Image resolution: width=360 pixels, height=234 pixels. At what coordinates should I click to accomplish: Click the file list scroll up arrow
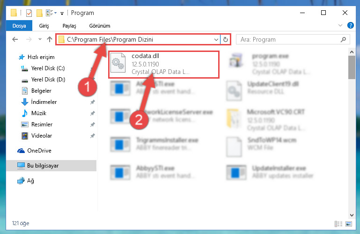tap(352, 52)
